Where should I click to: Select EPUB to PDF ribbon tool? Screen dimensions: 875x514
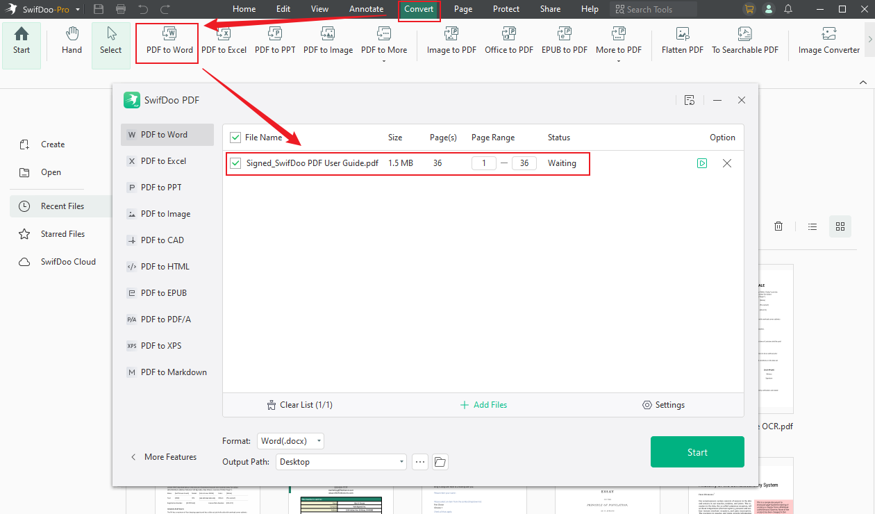565,42
